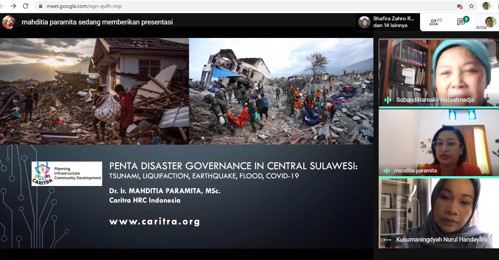Click the right rescue workers photo

(x=281, y=91)
